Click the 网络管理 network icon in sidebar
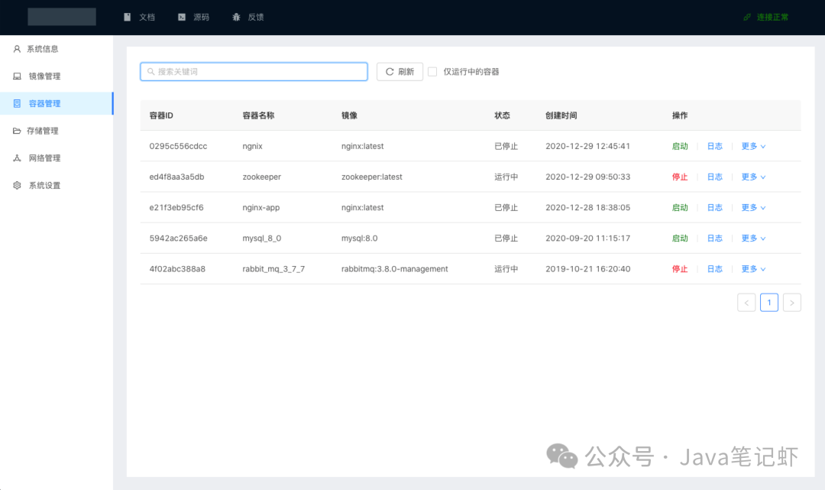 pyautogui.click(x=17, y=158)
